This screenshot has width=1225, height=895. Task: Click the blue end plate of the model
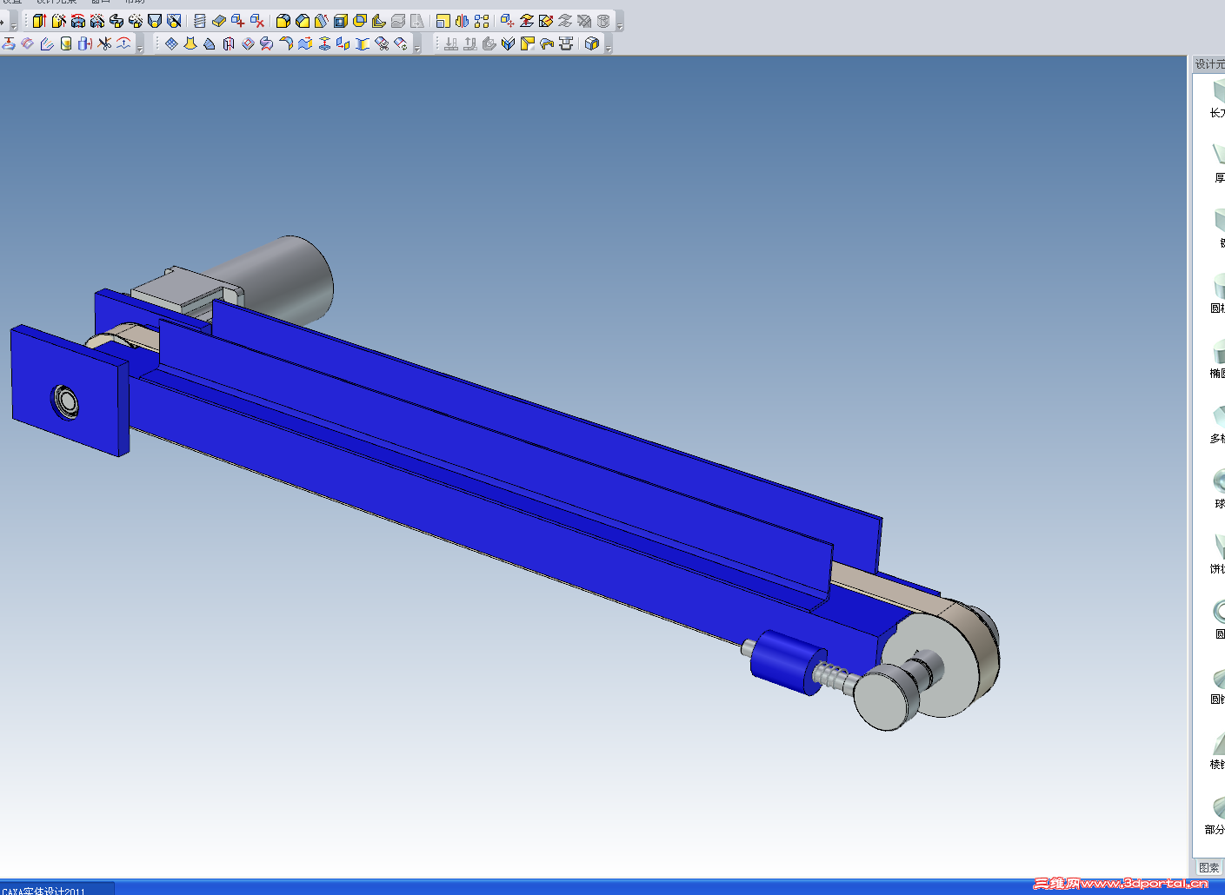tap(70, 391)
